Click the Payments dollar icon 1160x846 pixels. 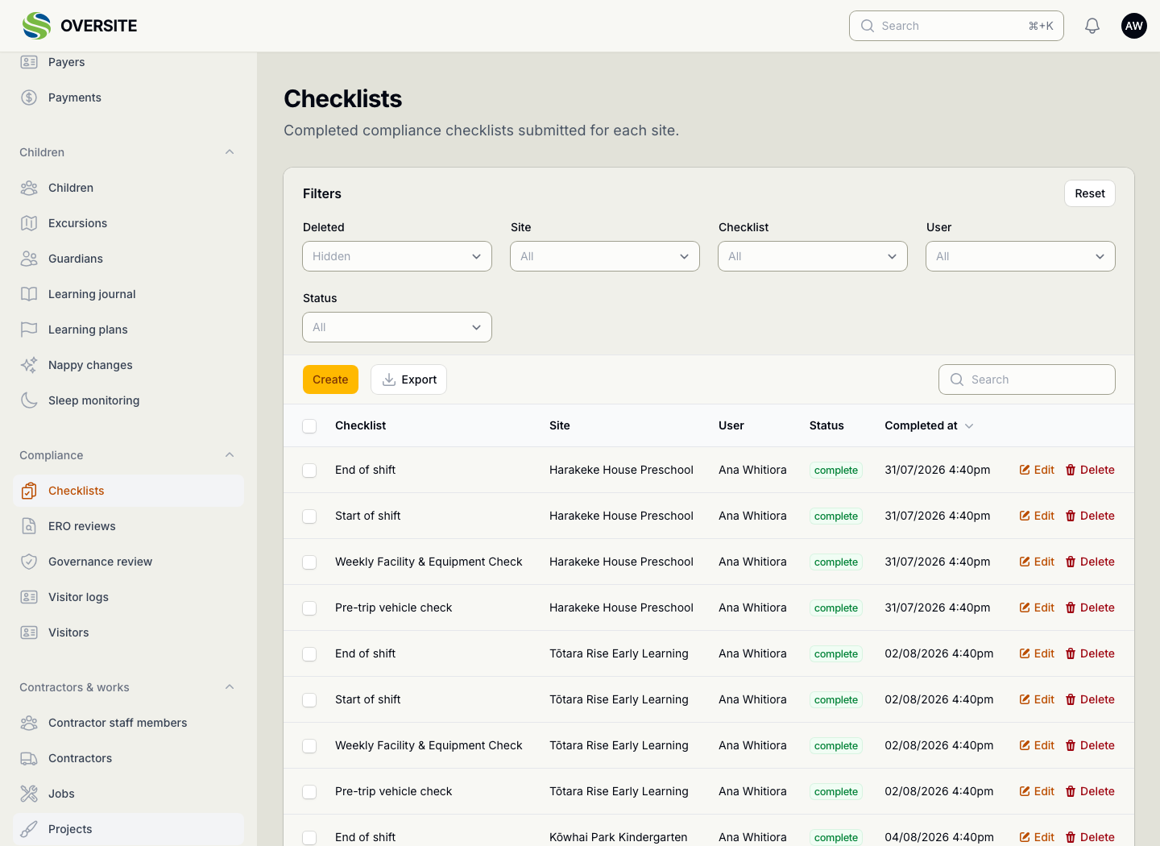click(x=29, y=97)
